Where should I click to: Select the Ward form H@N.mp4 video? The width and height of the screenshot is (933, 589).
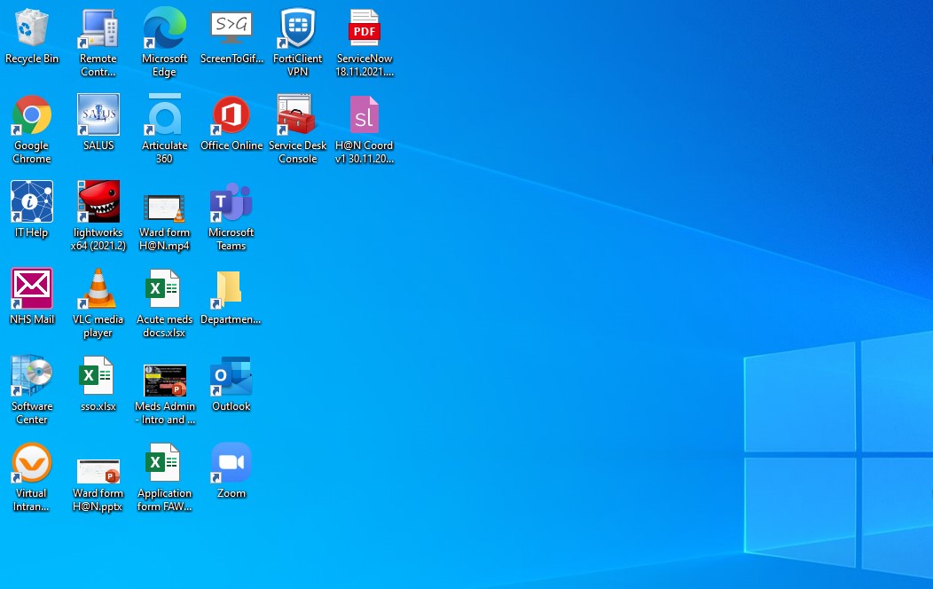click(x=165, y=208)
